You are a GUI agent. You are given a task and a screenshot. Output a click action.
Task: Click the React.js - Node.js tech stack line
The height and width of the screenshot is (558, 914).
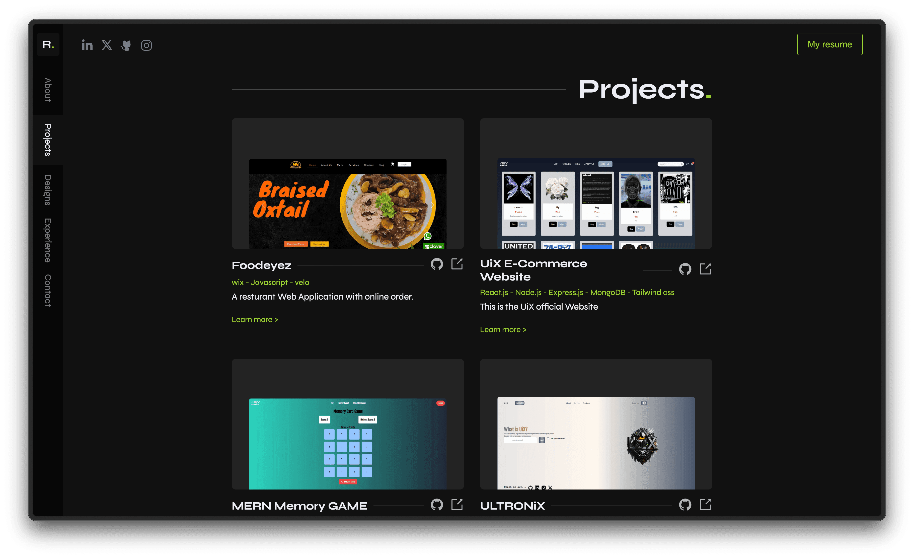pos(577,293)
